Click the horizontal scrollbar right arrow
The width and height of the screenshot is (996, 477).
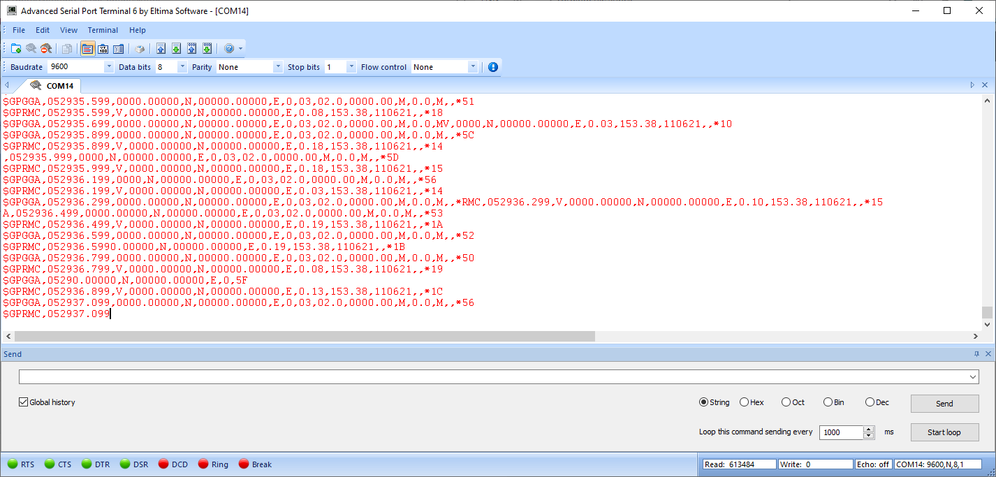click(976, 337)
